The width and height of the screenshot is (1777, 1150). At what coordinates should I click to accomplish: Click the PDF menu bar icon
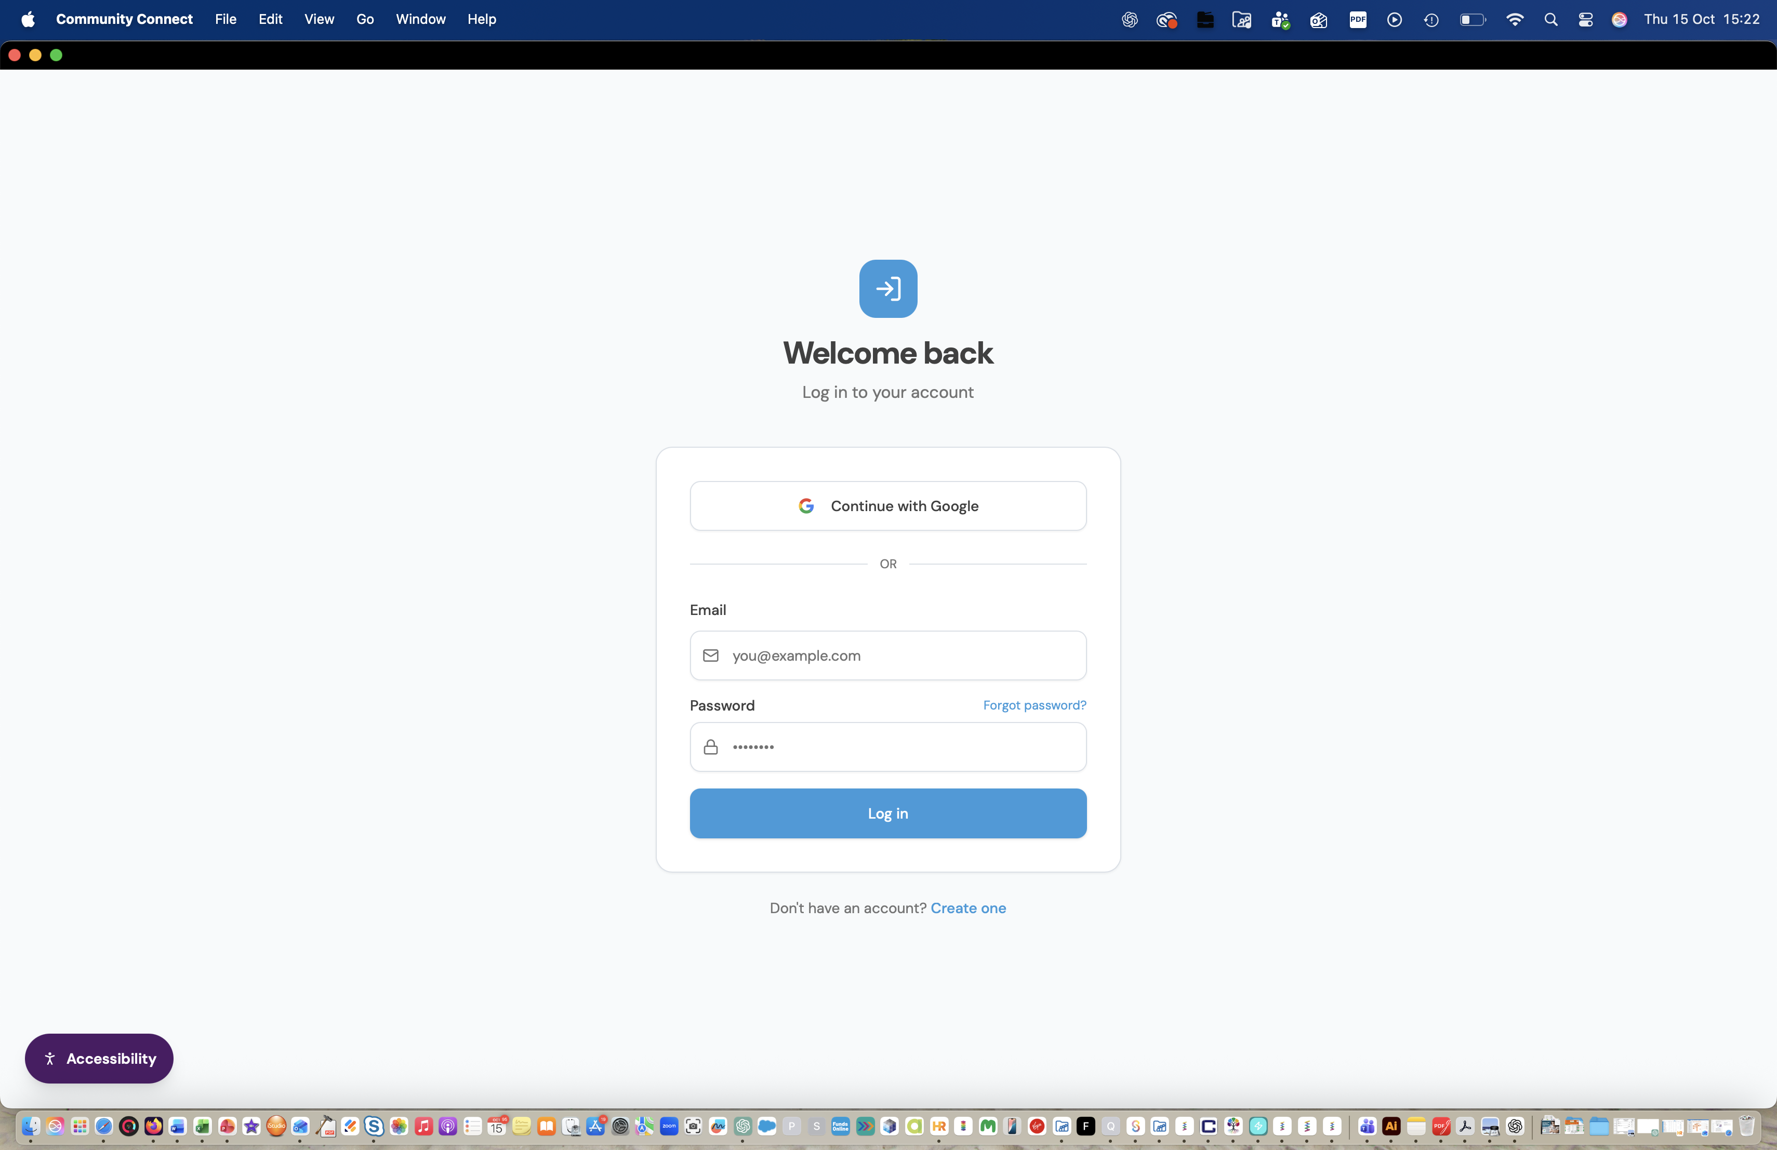pos(1358,20)
